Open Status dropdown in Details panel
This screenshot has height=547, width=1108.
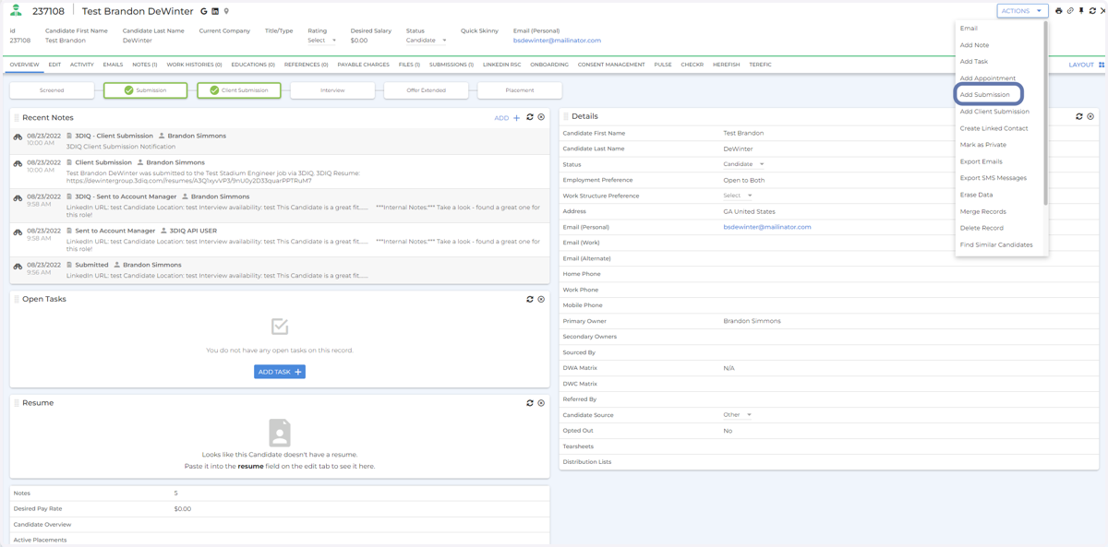click(744, 164)
